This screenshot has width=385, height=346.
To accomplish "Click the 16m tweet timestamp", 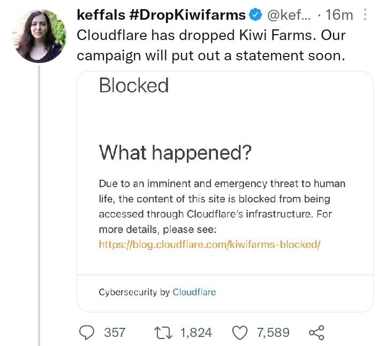I will pyautogui.click(x=339, y=14).
